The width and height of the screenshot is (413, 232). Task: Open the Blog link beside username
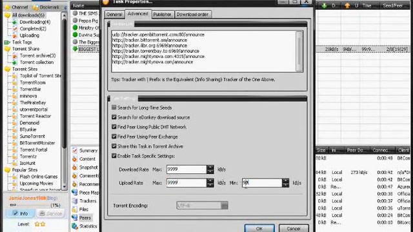(x=52, y=198)
